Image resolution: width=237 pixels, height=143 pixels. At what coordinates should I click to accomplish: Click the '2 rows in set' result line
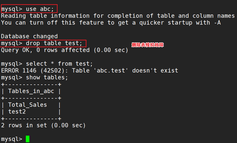tap(43, 125)
